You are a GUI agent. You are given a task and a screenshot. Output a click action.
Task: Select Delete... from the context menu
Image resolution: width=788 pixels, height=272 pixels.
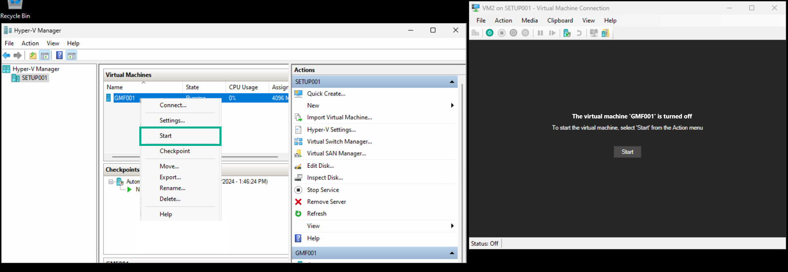coord(170,199)
